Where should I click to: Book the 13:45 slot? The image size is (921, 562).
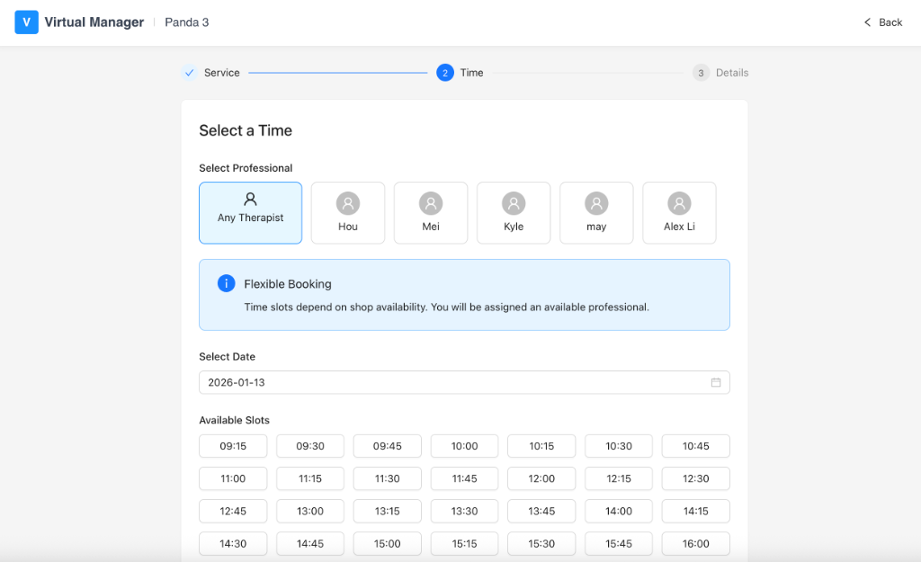coord(541,511)
